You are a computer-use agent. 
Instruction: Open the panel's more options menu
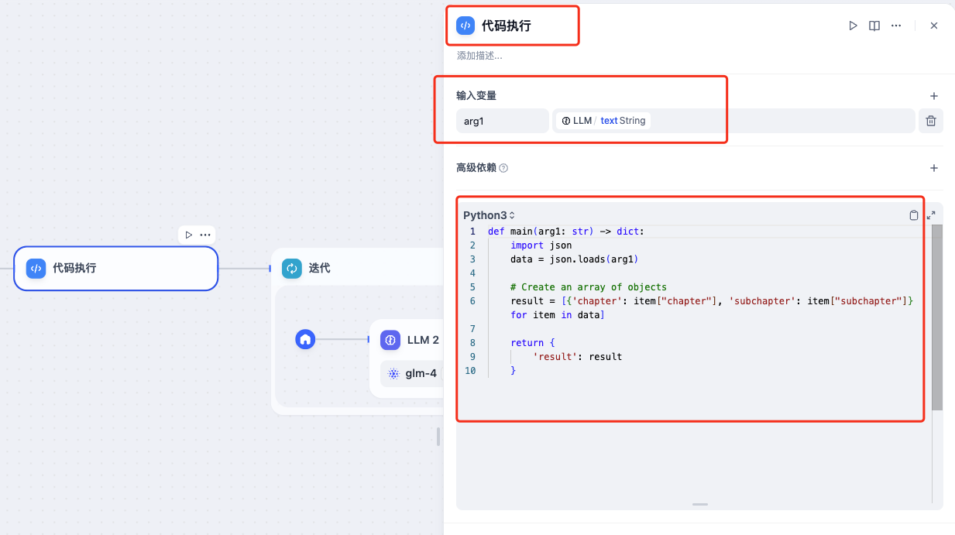click(x=896, y=26)
